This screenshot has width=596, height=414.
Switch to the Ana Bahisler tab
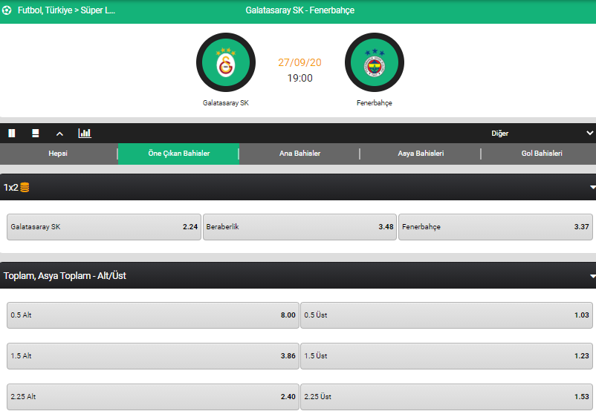point(299,154)
